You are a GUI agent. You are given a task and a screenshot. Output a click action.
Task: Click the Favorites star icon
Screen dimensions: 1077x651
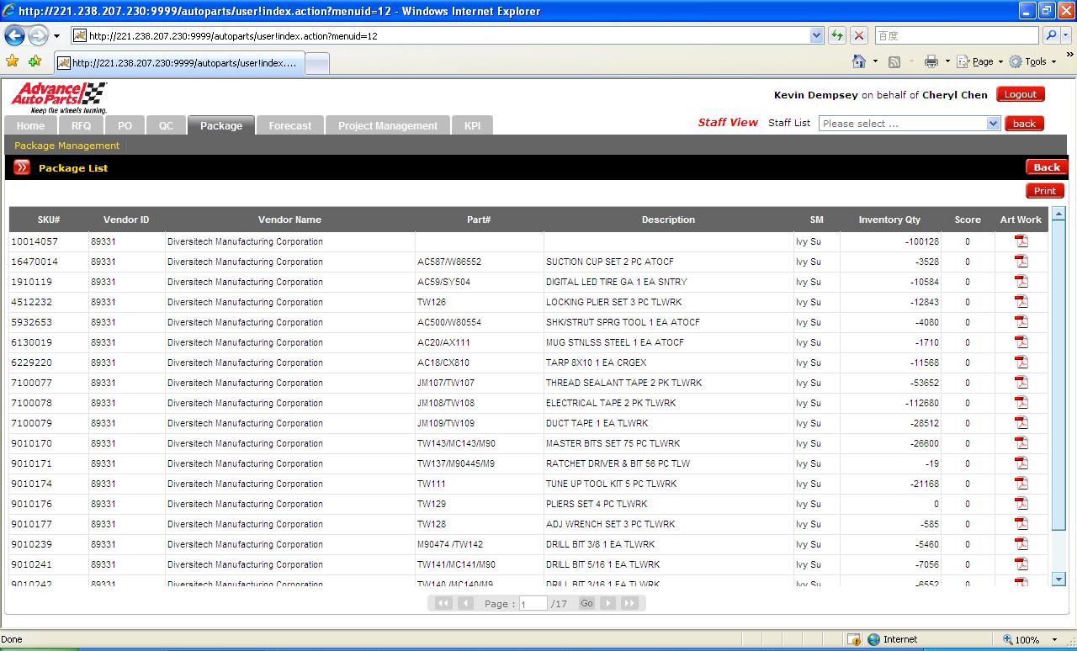[x=12, y=61]
